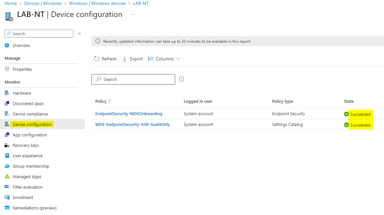The width and height of the screenshot is (384, 215).
Task: Open App configuration from the sidebar
Action: pyautogui.click(x=7, y=134)
